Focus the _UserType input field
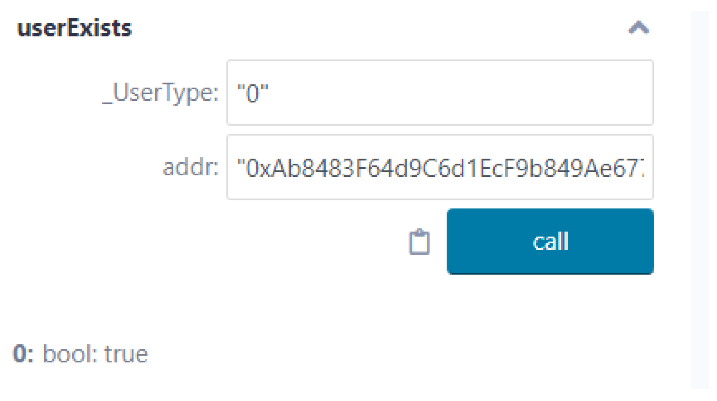The image size is (717, 401). (440, 93)
